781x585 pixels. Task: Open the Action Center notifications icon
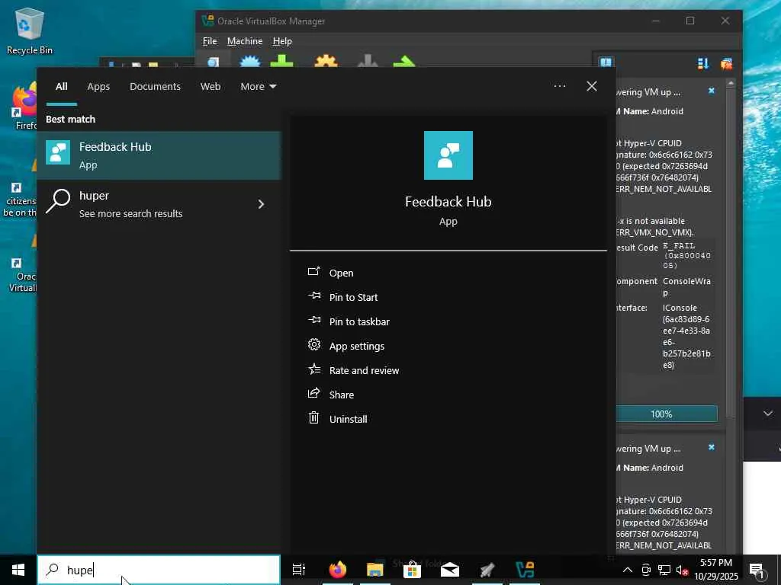(757, 570)
